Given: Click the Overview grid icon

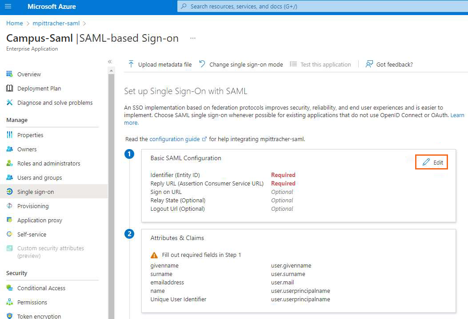Looking at the screenshot, I should pos(9,74).
